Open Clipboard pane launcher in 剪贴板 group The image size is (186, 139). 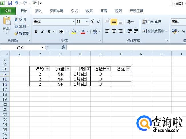pos(29,40)
